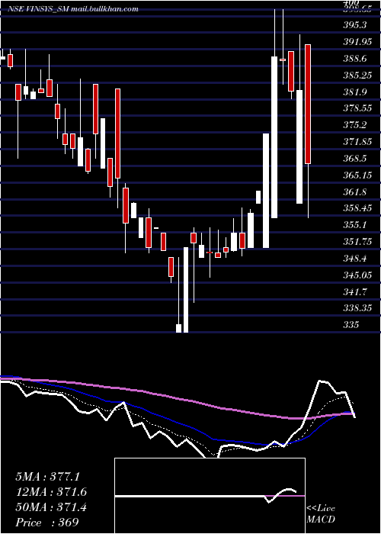
Task: Click the 12MA : 371.6 readout
Action: (51, 492)
